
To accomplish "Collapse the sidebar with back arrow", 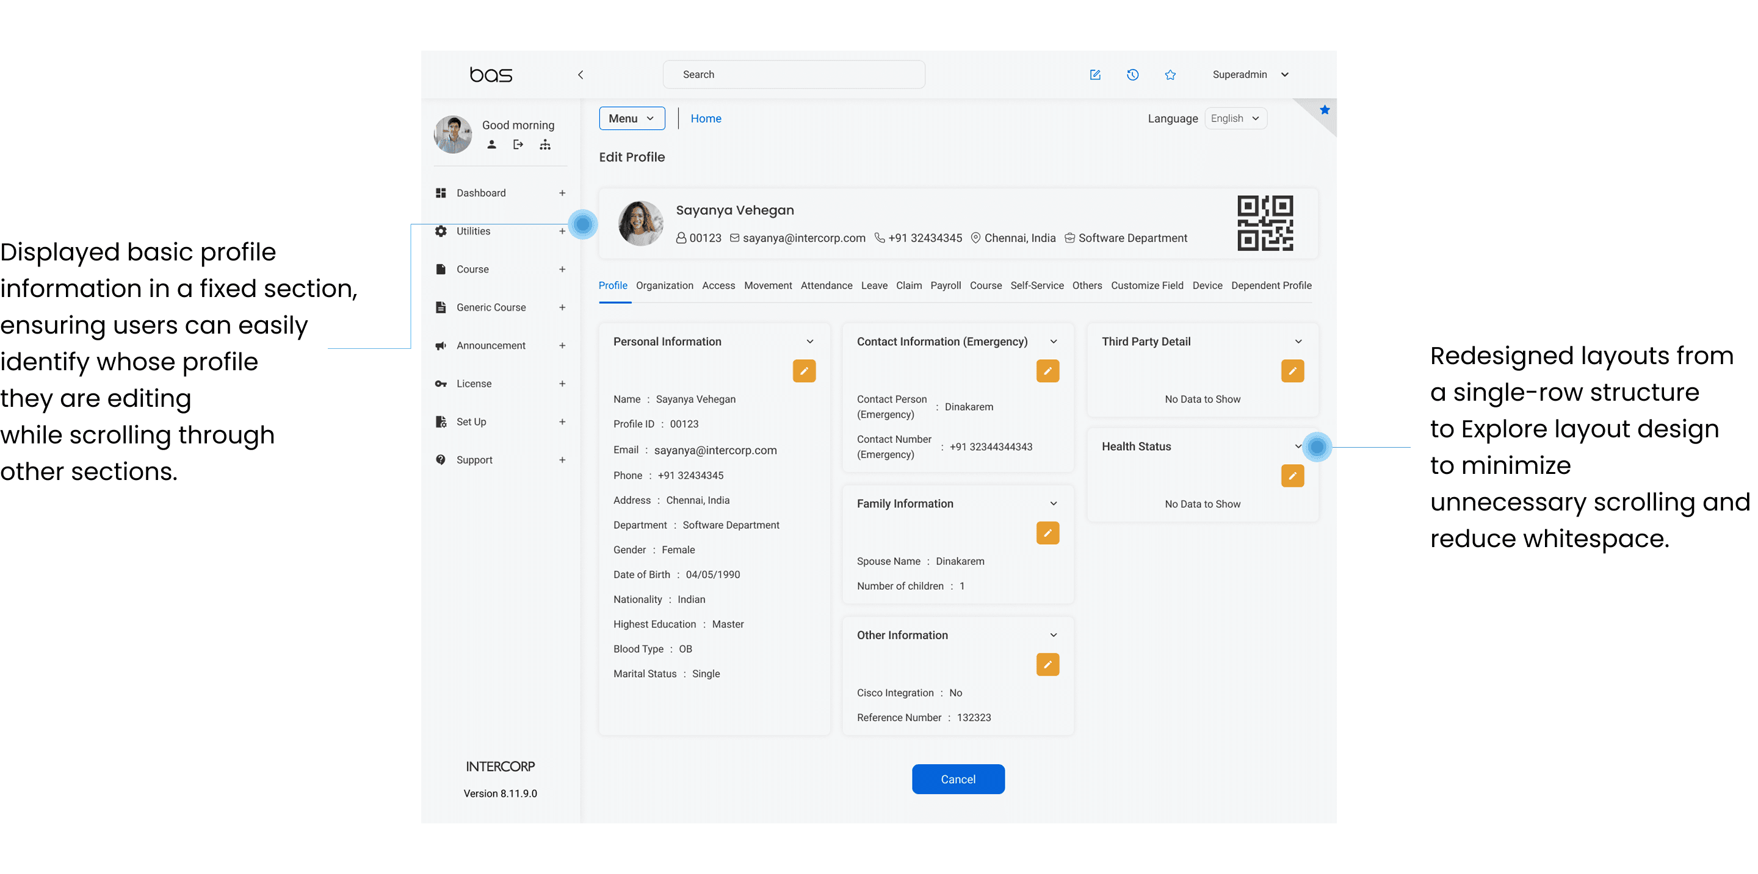I will click(x=580, y=75).
